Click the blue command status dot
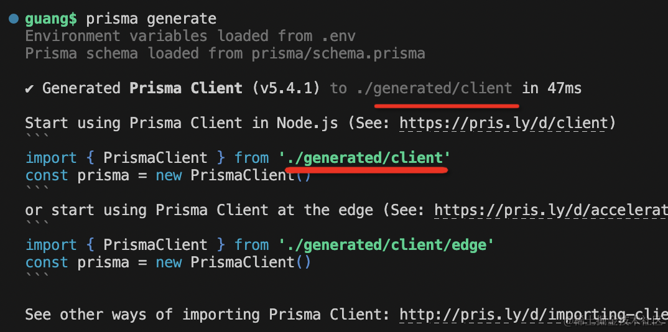This screenshot has width=668, height=332. [x=14, y=19]
